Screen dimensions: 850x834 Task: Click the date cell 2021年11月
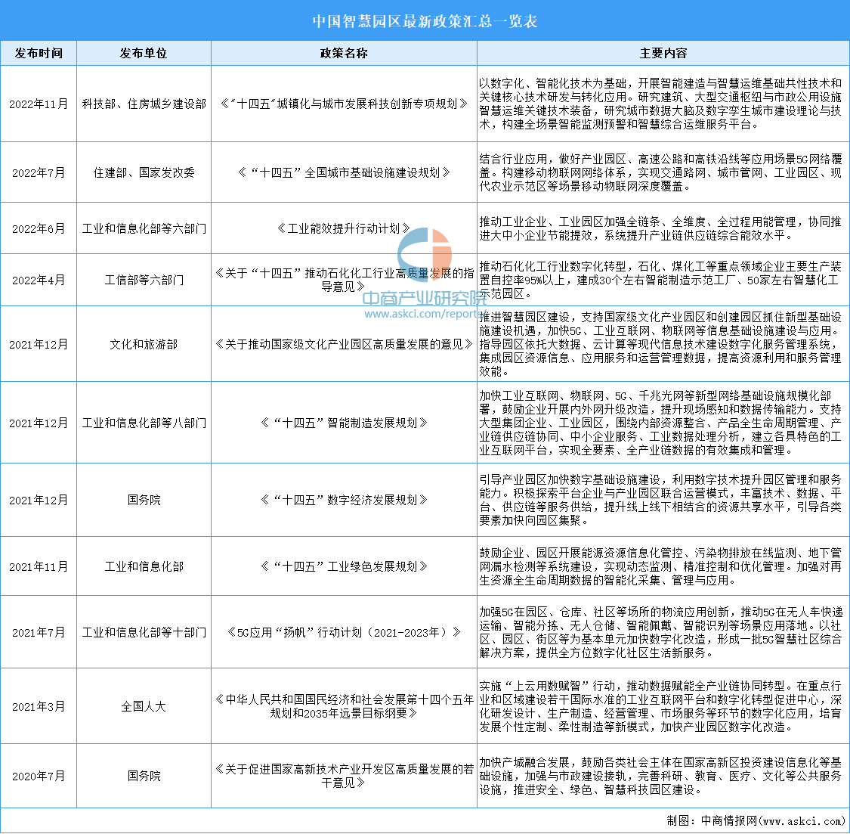[39, 566]
